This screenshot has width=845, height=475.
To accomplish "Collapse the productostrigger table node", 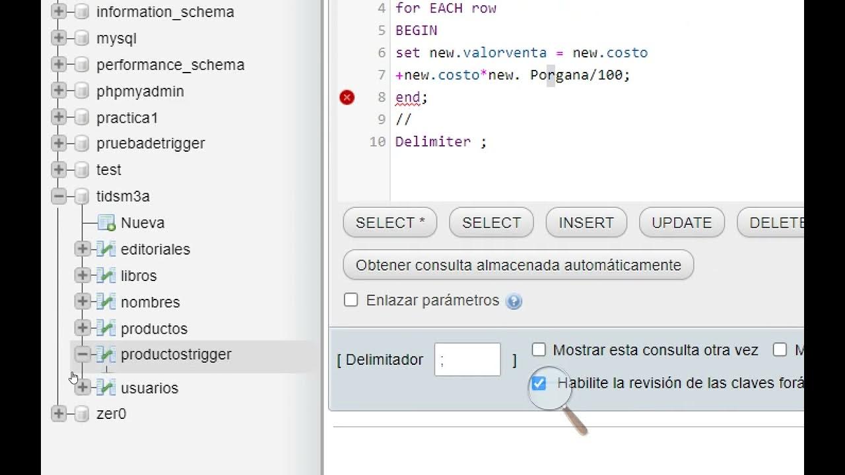I will point(83,354).
